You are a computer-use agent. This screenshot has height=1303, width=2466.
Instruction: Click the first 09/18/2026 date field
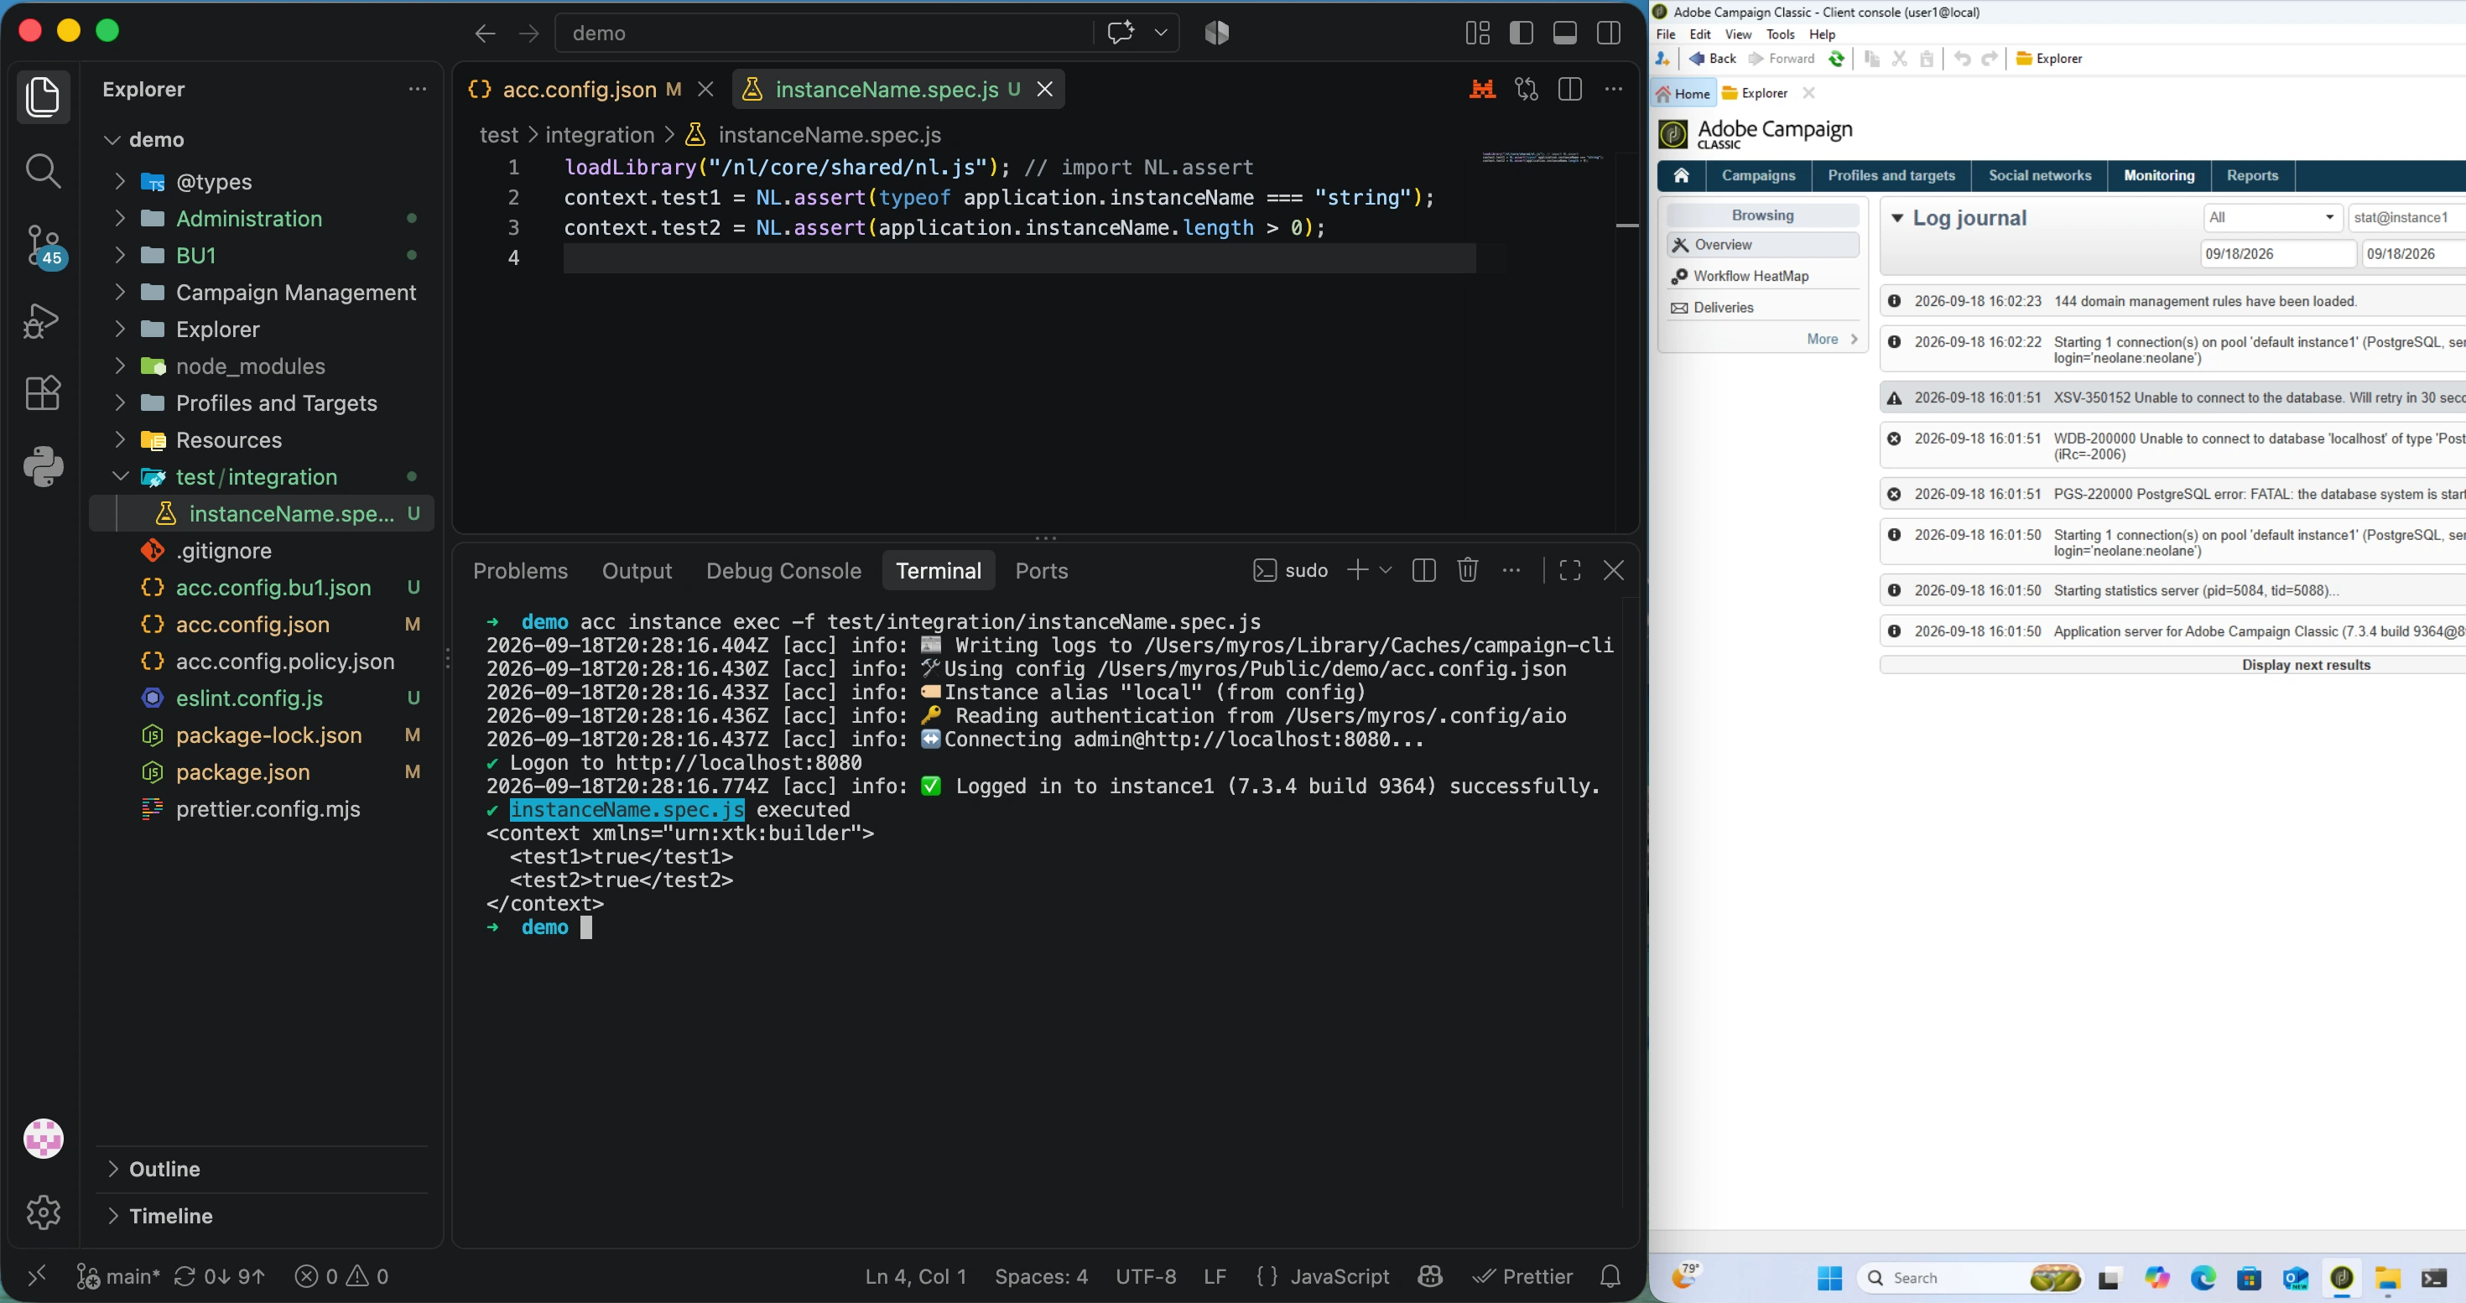(x=2277, y=254)
